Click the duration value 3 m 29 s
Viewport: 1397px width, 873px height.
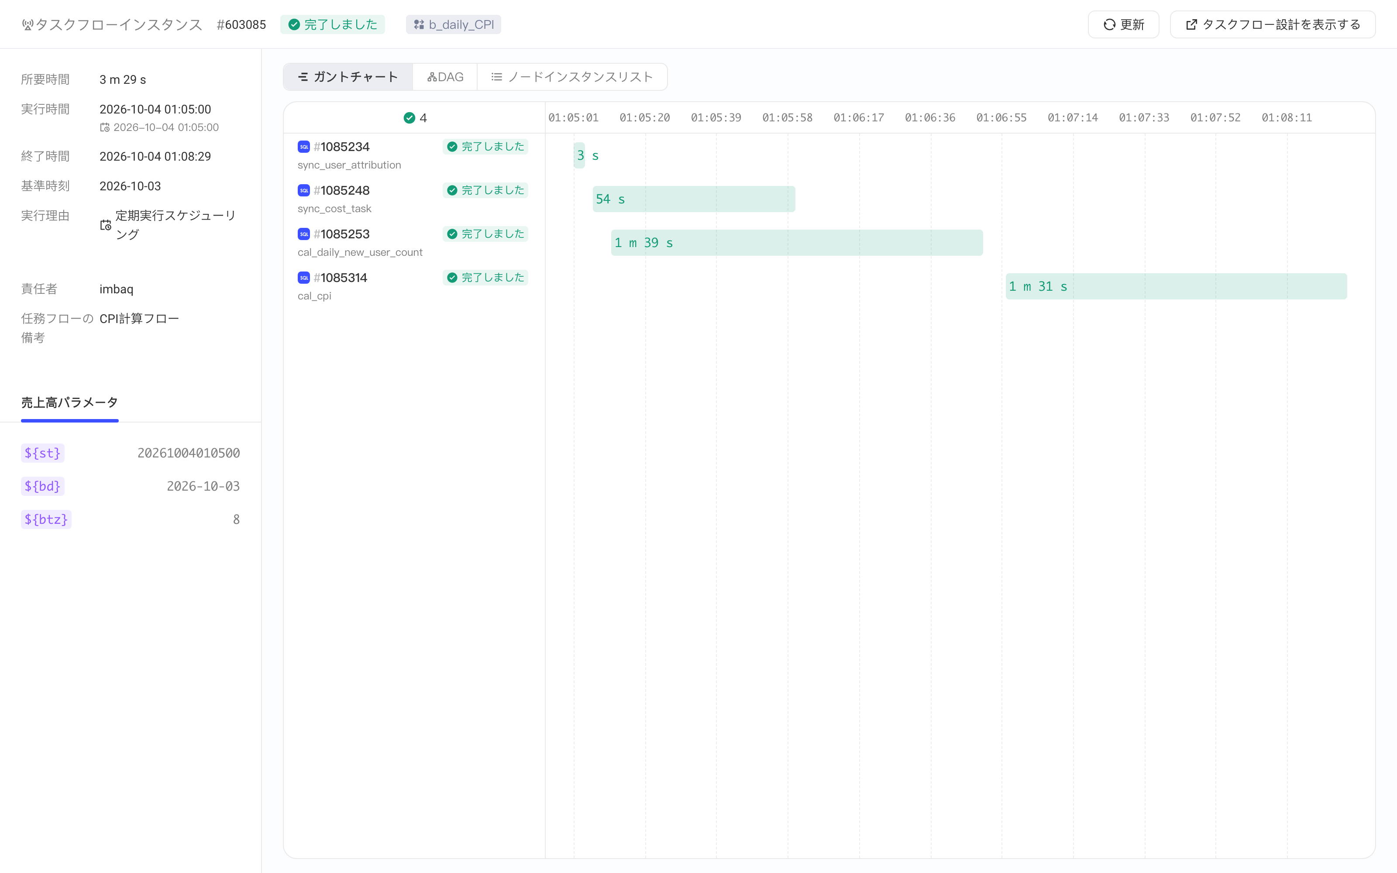(123, 80)
